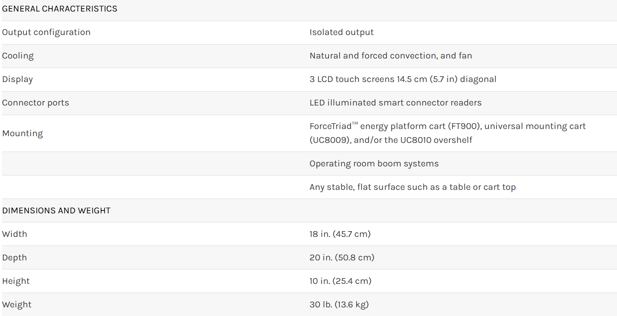Click the 3 LCD touch screens value
The width and height of the screenshot is (617, 316).
[403, 79]
